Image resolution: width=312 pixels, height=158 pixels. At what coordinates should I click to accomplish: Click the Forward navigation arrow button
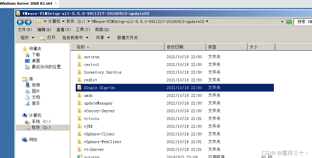(x=28, y=22)
